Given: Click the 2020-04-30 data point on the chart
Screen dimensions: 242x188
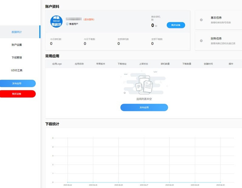Looking at the screenshot, I should pos(220,182).
